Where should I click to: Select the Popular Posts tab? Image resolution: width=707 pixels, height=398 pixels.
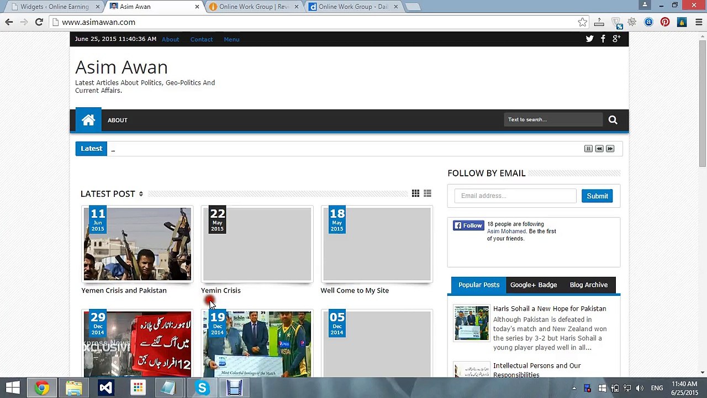pos(479,285)
